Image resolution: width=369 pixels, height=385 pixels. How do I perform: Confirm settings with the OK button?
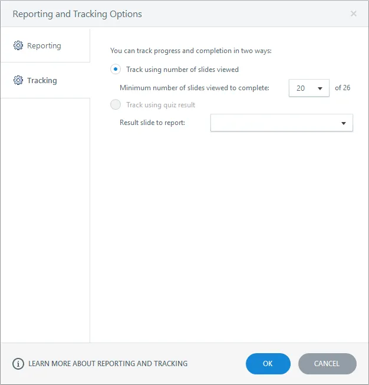point(268,364)
